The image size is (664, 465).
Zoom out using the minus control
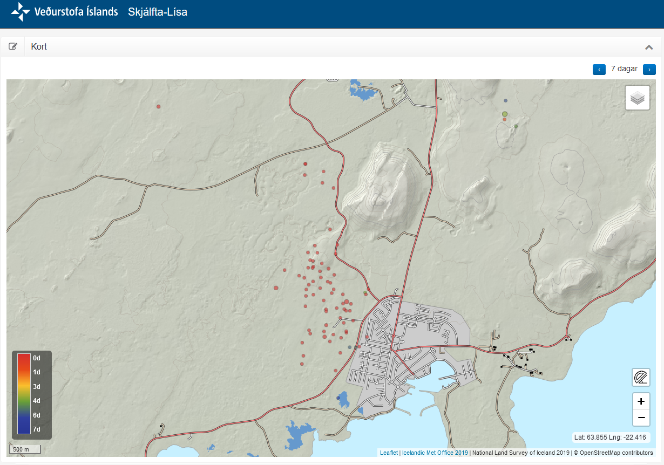641,418
